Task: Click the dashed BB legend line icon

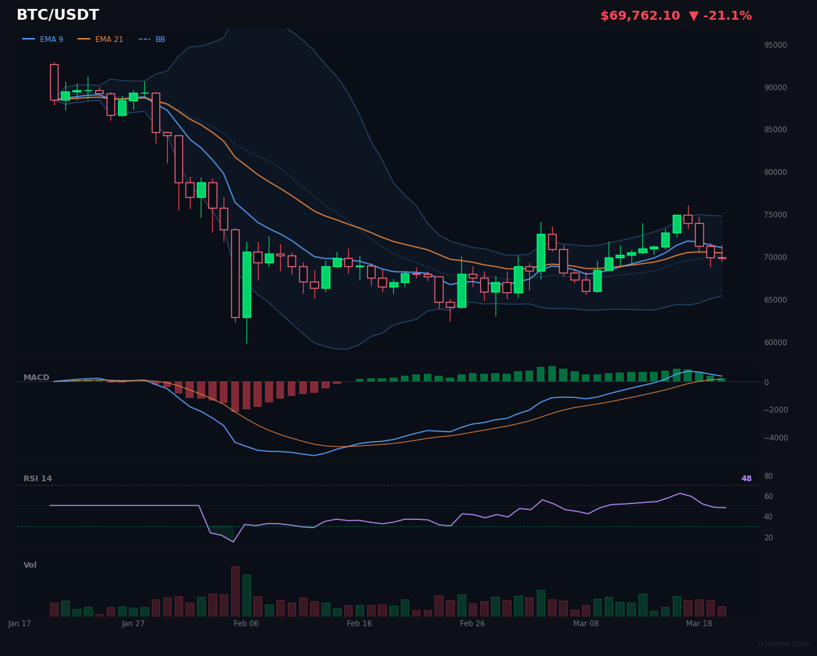Action: (x=144, y=39)
